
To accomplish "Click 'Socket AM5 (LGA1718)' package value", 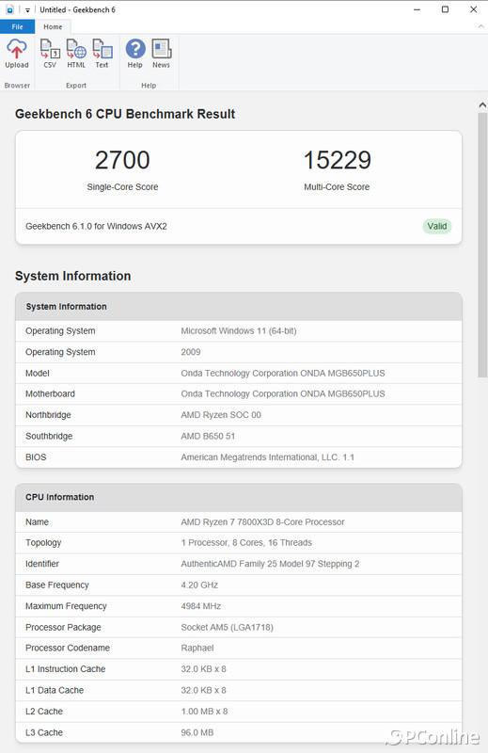I will (x=227, y=627).
